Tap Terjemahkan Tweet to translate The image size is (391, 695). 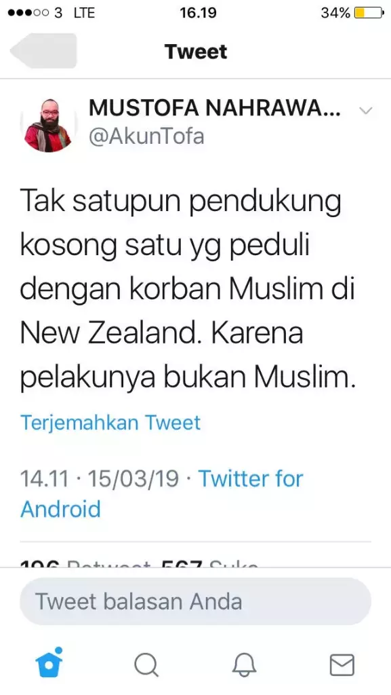pos(110,422)
